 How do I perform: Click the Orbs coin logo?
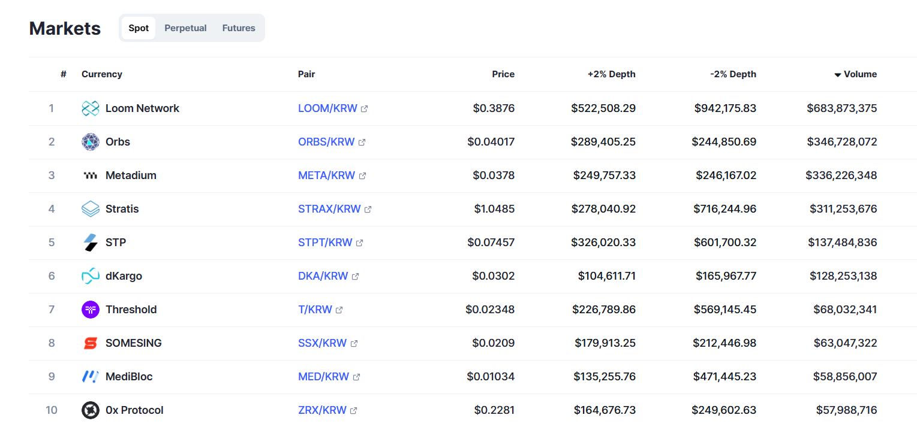click(91, 142)
